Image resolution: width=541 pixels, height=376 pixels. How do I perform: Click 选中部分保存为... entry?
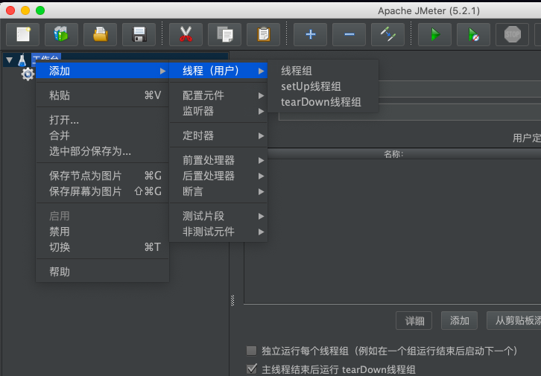coord(103,151)
